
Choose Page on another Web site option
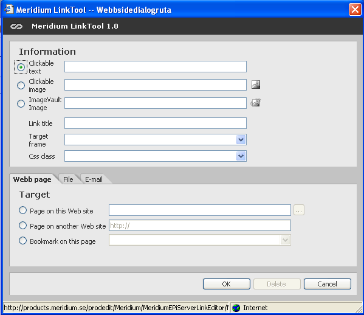22,226
